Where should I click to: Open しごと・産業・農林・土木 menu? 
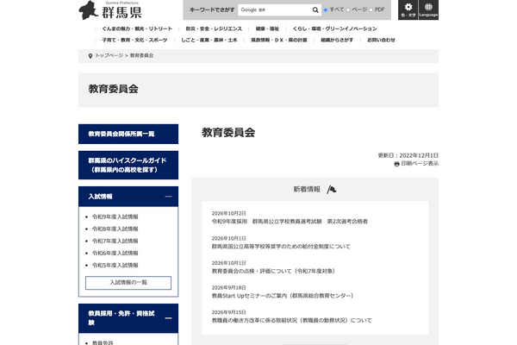pyautogui.click(x=209, y=40)
